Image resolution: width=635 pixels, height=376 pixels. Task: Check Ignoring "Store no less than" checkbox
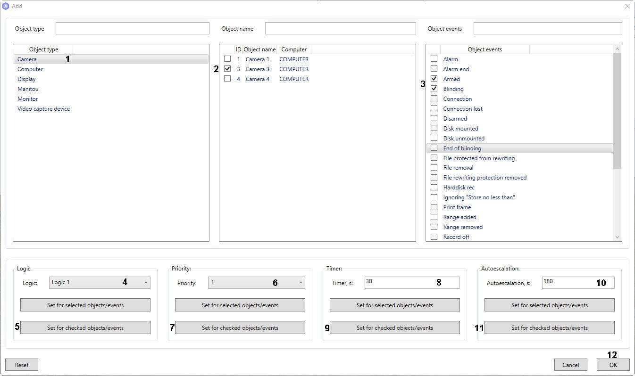(x=434, y=197)
